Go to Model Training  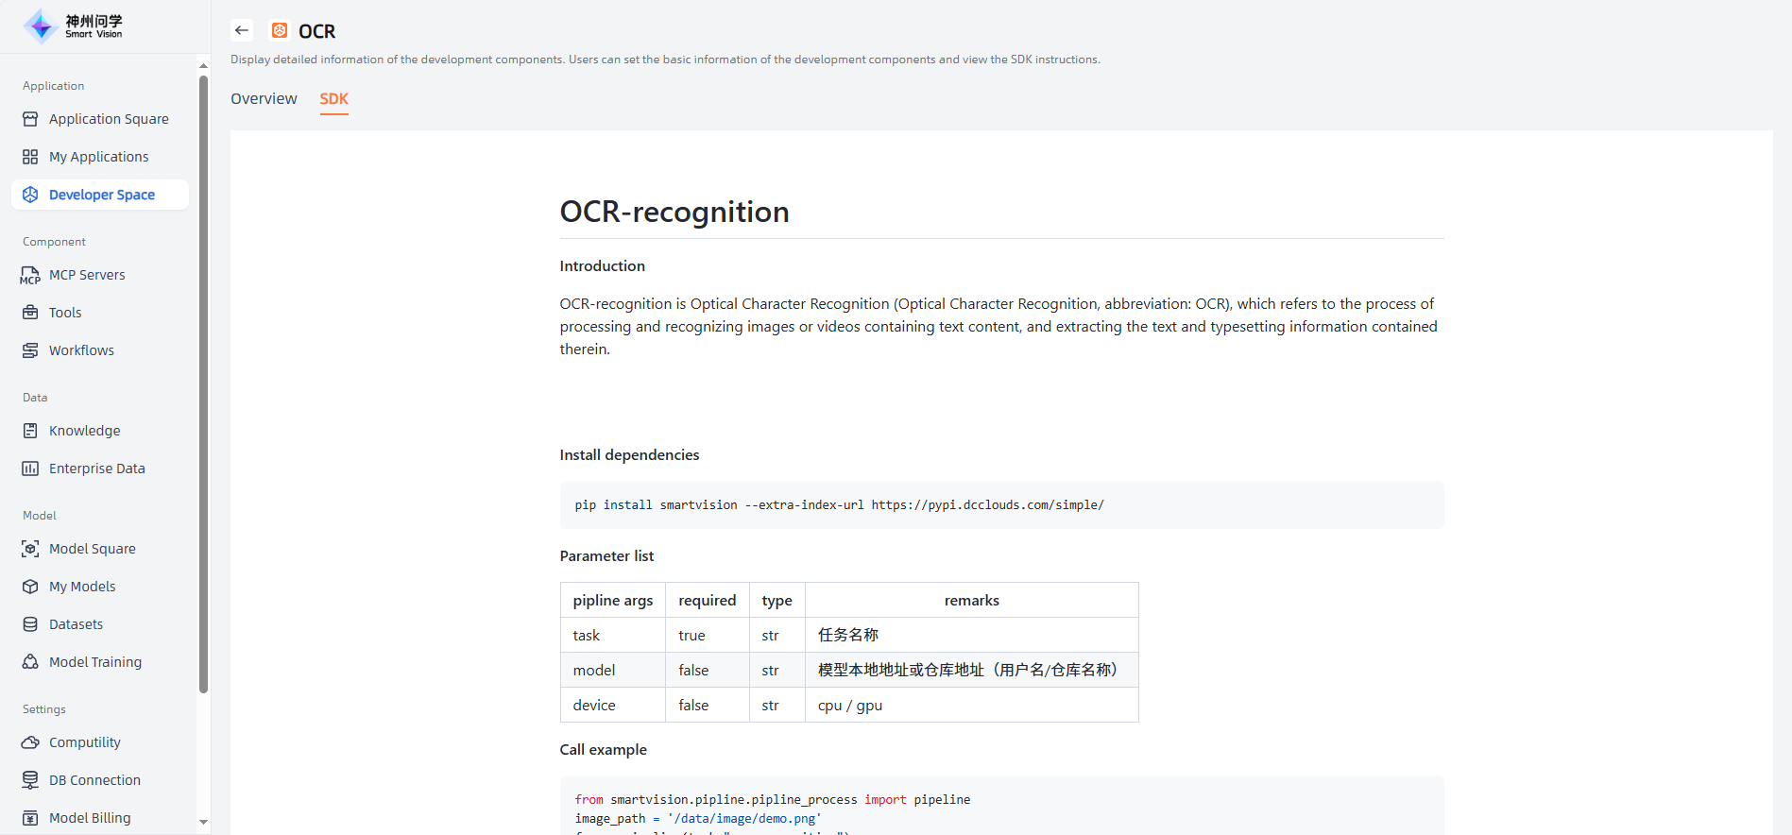click(94, 662)
